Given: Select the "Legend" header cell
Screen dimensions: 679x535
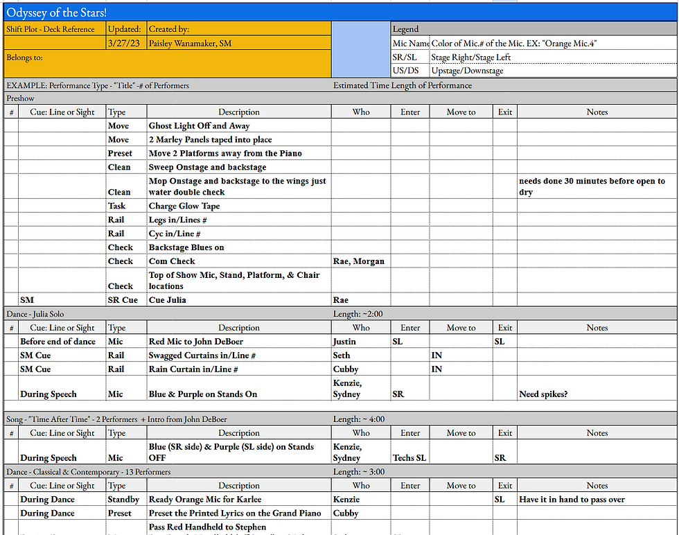Looking at the screenshot, I should pos(533,29).
